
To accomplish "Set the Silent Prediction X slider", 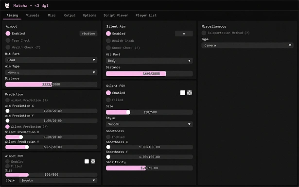I will point(52,137).
